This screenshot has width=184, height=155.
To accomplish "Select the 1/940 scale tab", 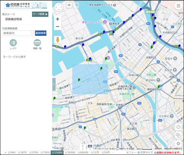I will [x=12, y=153].
